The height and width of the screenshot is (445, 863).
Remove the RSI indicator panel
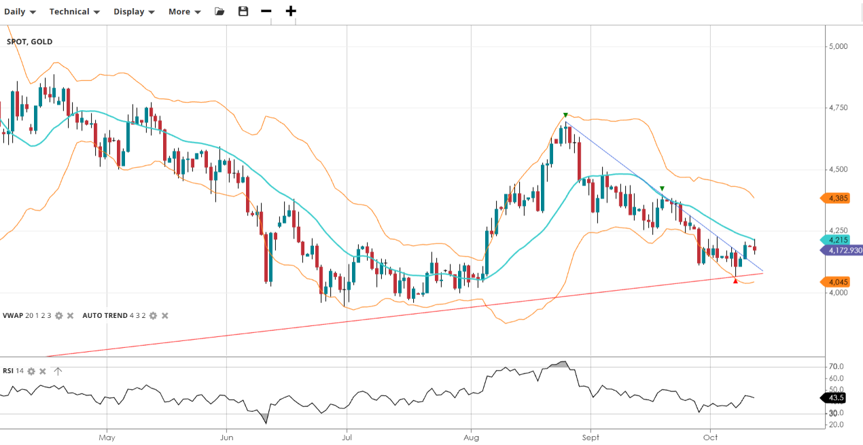pos(43,372)
